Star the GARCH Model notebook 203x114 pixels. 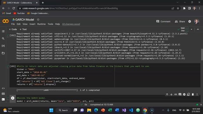click(38, 20)
